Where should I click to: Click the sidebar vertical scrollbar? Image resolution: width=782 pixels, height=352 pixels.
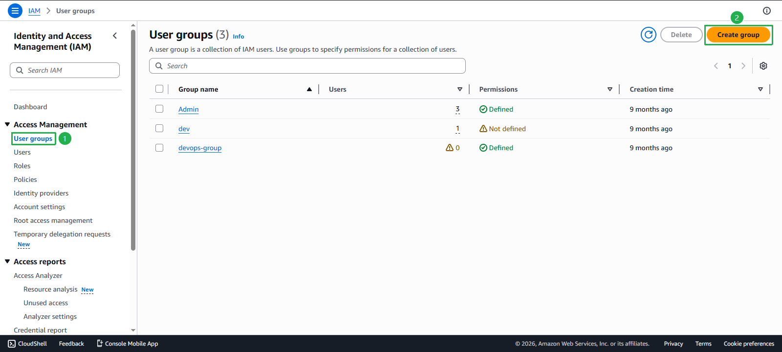[x=133, y=140]
